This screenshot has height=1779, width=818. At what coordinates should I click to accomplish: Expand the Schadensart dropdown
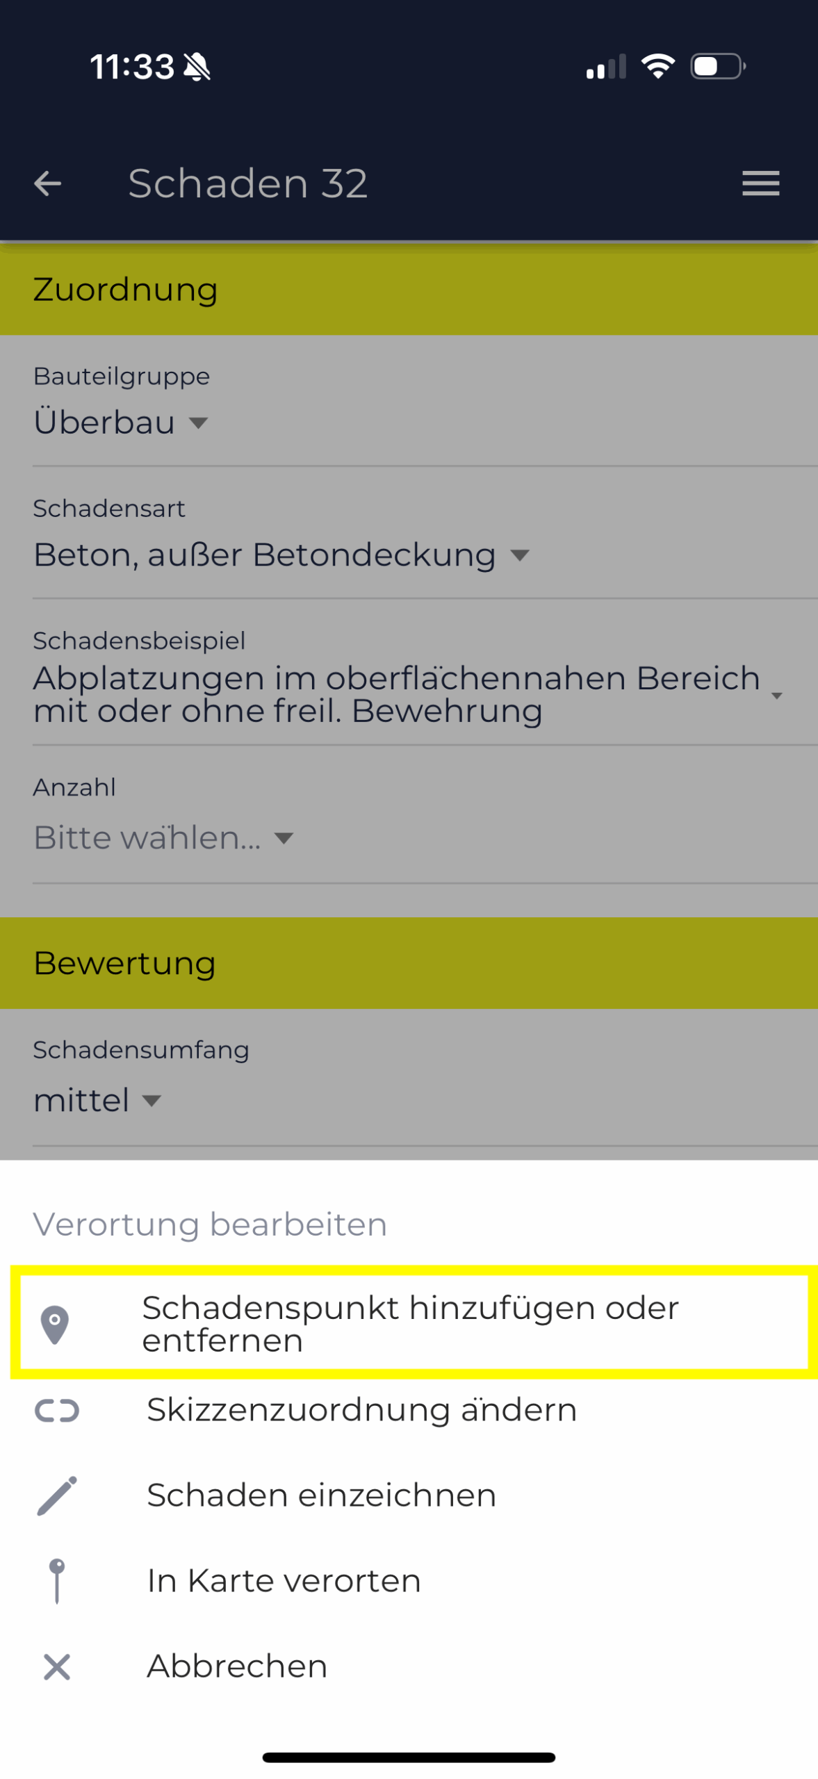281,555
